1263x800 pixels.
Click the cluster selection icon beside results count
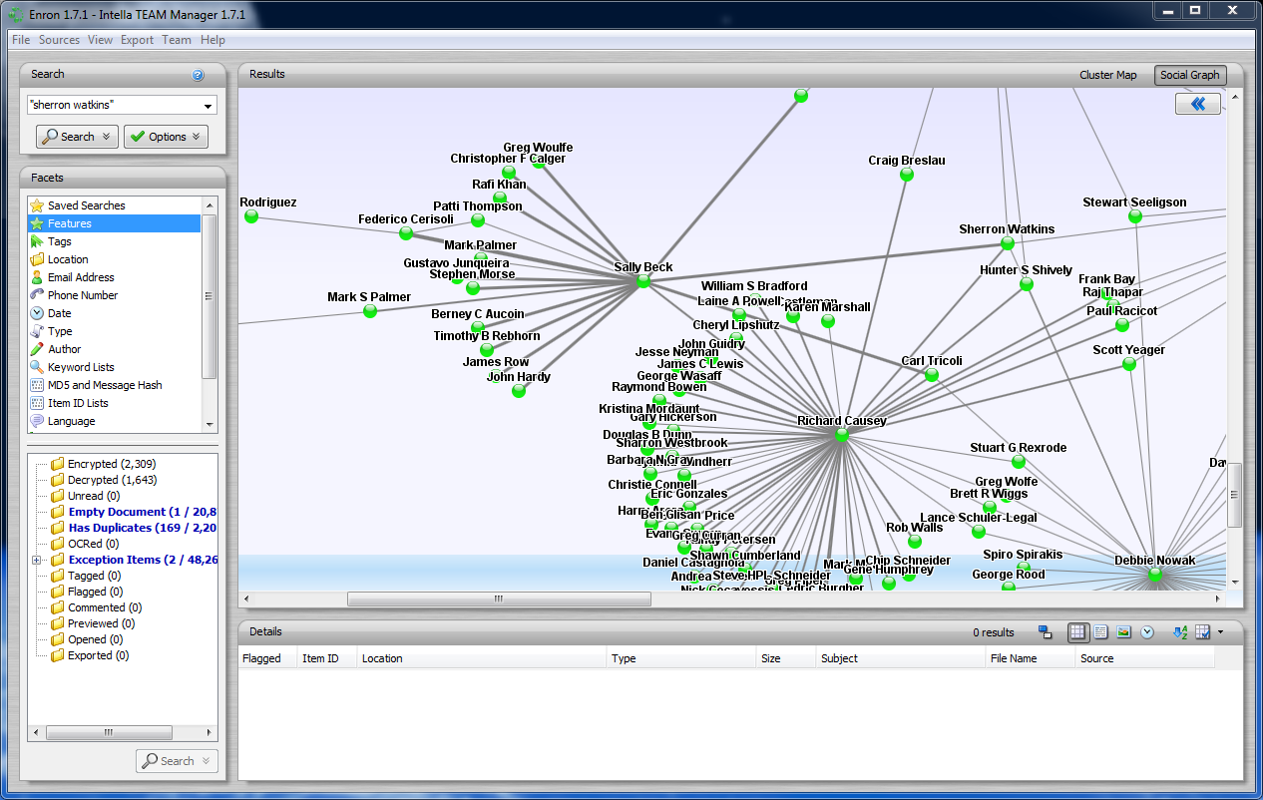[x=1045, y=632]
